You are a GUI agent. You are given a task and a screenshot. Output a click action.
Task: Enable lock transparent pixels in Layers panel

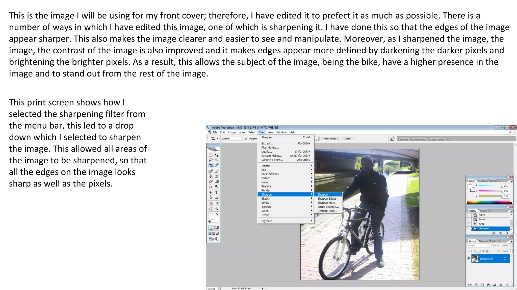[x=476, y=251]
